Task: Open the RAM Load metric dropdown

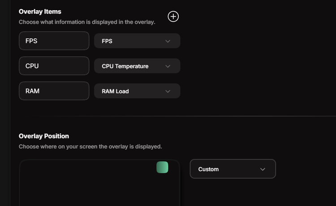Action: coord(137,91)
